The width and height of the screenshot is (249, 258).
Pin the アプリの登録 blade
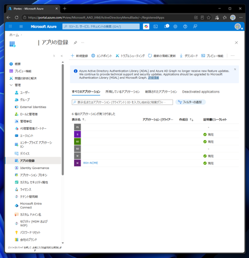pyautogui.click(x=75, y=43)
